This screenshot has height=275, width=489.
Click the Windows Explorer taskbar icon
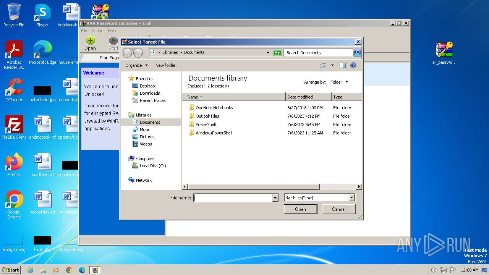click(43, 270)
